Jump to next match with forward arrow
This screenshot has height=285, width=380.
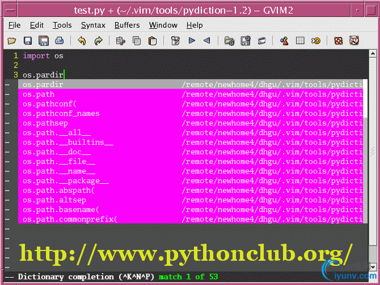[192, 41]
